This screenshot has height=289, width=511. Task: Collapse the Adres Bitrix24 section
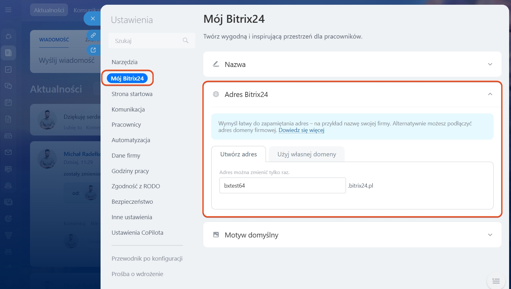tap(490, 94)
